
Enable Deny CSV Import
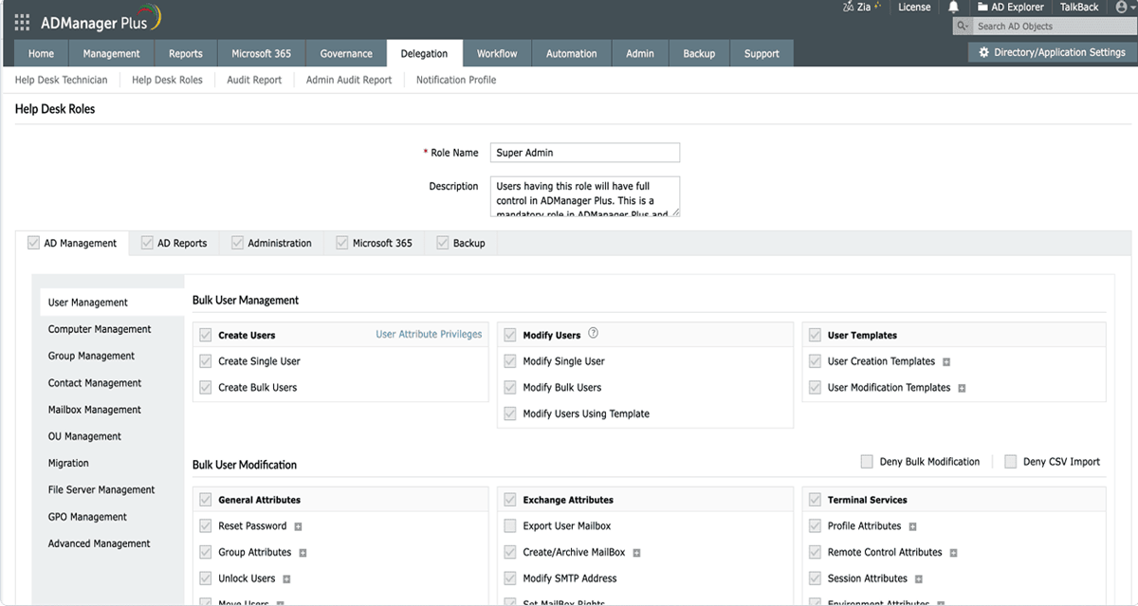point(1010,462)
